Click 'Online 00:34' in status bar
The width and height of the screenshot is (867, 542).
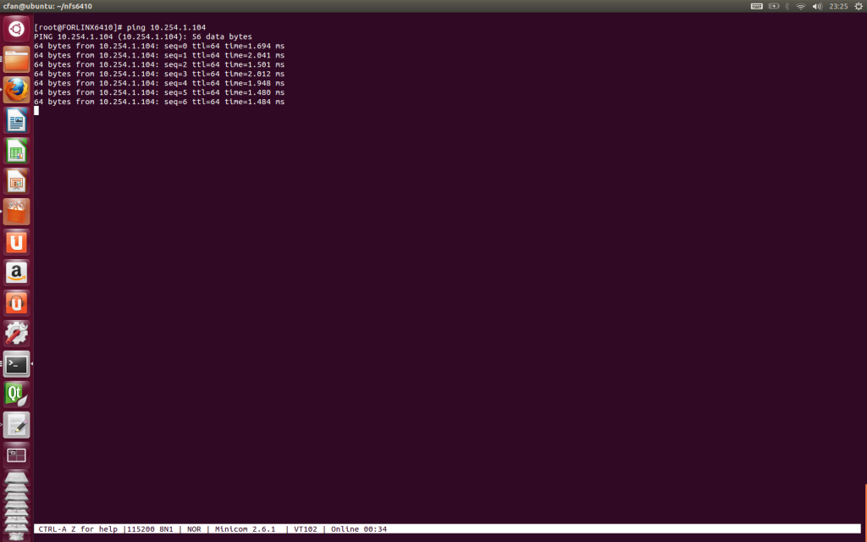tap(359, 528)
